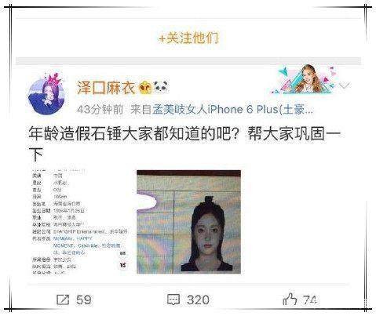View the profile info screenshot thumbnail
The width and height of the screenshot is (376, 316).
coord(80,222)
